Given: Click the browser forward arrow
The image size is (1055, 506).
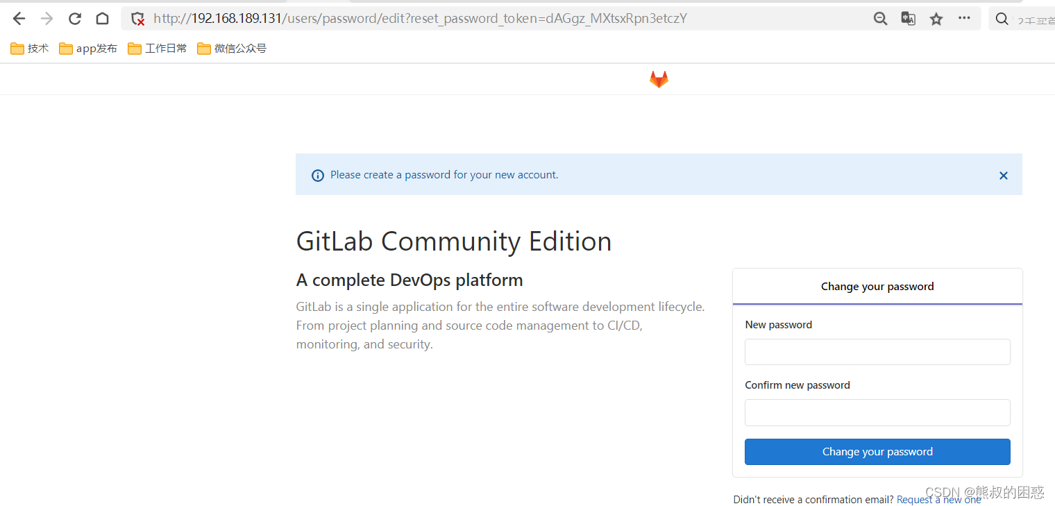Looking at the screenshot, I should (x=47, y=19).
